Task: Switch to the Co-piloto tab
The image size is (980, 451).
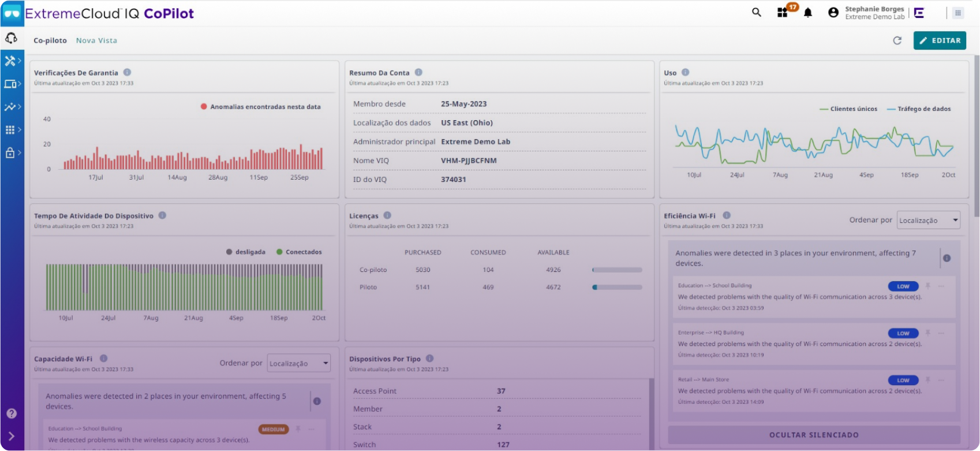Action: [50, 40]
